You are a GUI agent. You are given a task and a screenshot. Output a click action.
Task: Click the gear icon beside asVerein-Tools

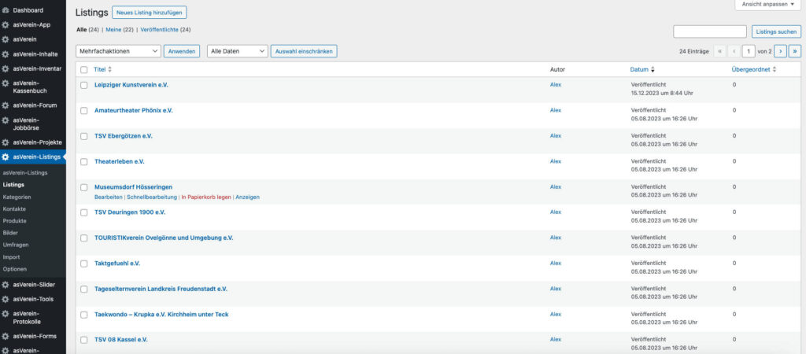click(x=6, y=299)
